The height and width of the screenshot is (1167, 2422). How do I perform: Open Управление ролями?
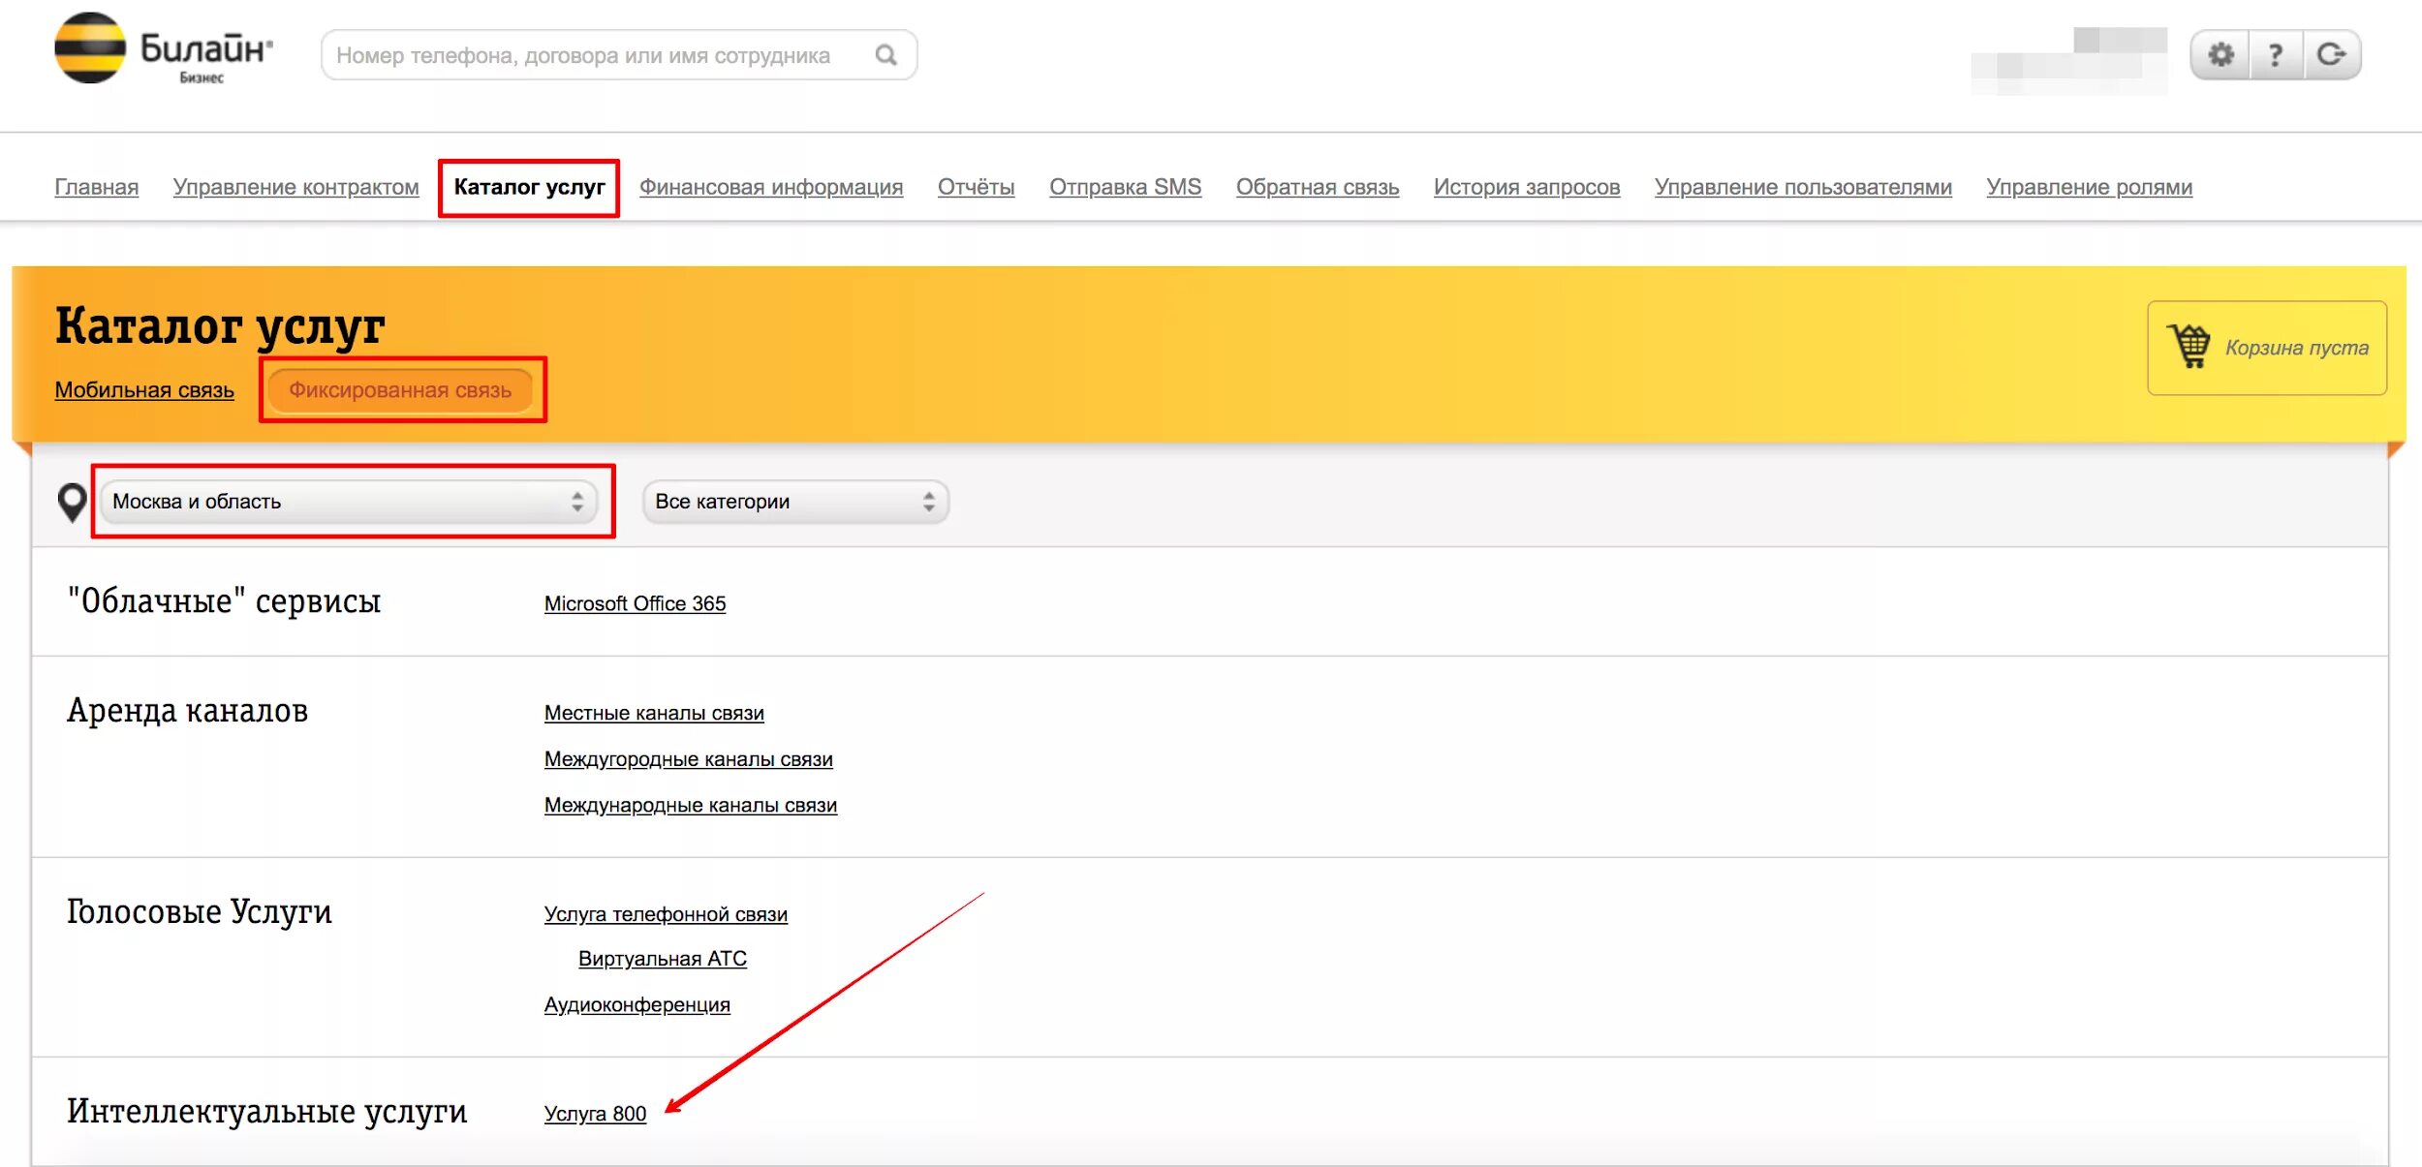tap(2089, 187)
